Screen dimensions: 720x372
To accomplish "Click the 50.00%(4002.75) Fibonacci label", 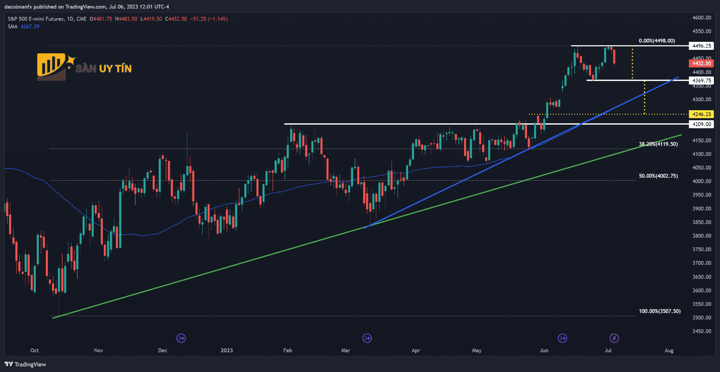I will click(x=658, y=176).
